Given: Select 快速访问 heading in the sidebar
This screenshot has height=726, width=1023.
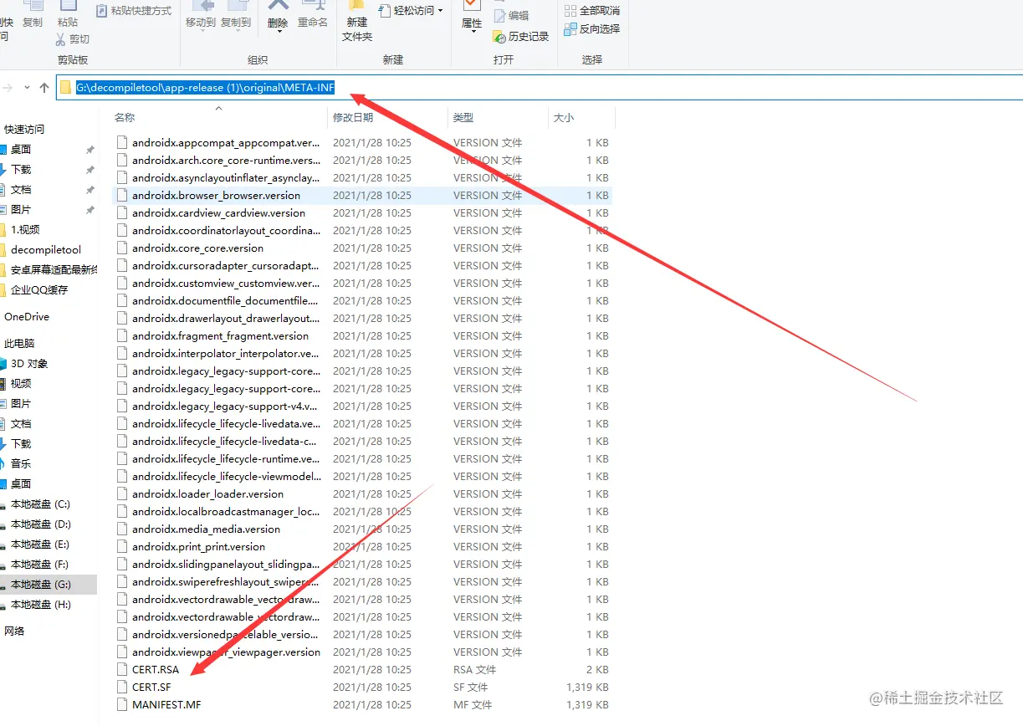Looking at the screenshot, I should (24, 130).
